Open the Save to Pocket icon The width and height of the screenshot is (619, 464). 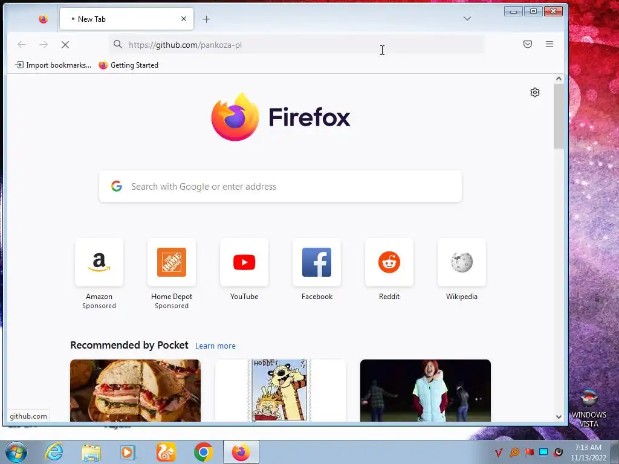point(527,44)
